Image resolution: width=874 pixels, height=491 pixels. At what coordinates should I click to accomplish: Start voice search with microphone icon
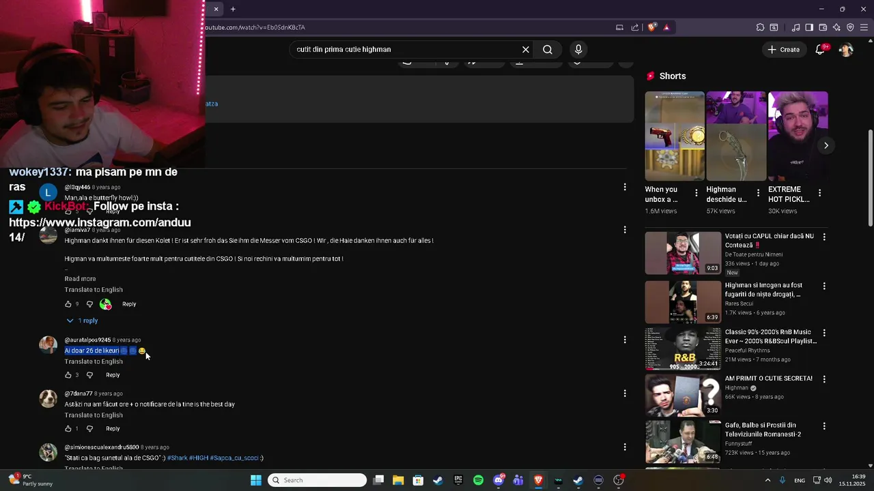[x=578, y=49]
